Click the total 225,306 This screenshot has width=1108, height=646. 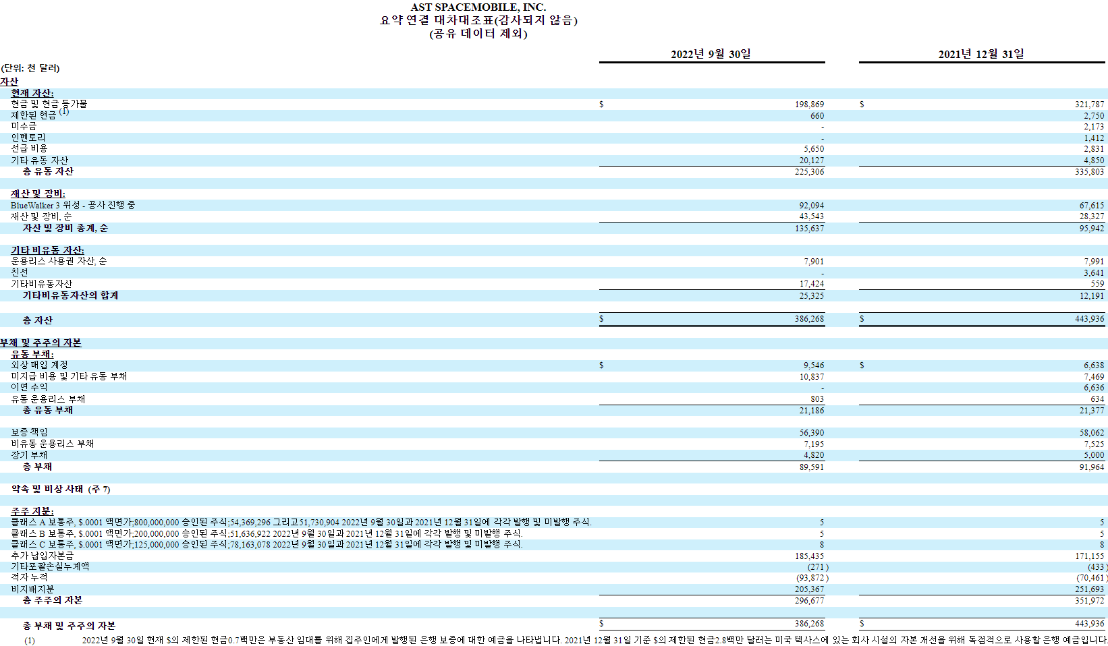click(809, 172)
